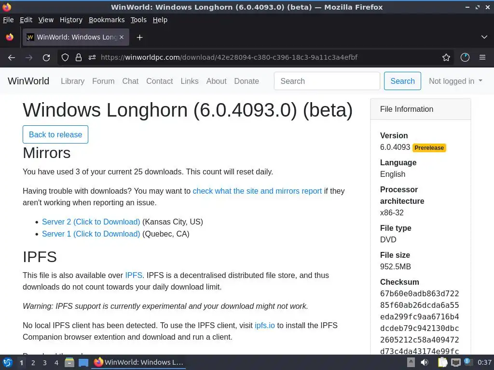Open the Chat nav link
This screenshot has height=370, width=494.
tap(130, 81)
